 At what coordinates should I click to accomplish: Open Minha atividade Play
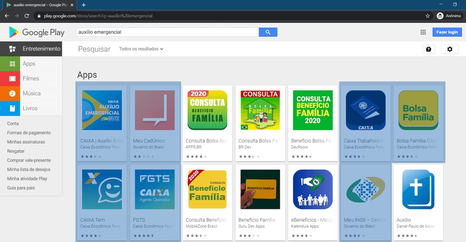pyautogui.click(x=27, y=179)
